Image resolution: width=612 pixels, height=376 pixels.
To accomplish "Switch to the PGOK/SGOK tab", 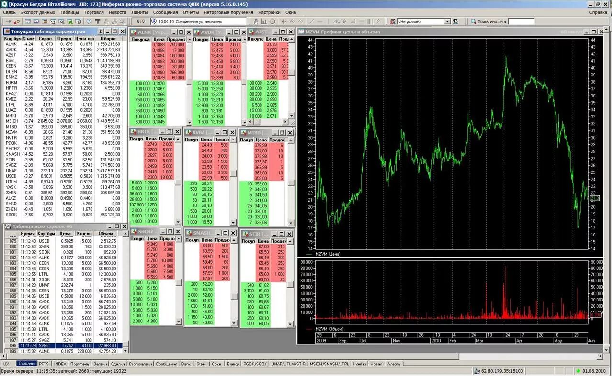I will 255,364.
